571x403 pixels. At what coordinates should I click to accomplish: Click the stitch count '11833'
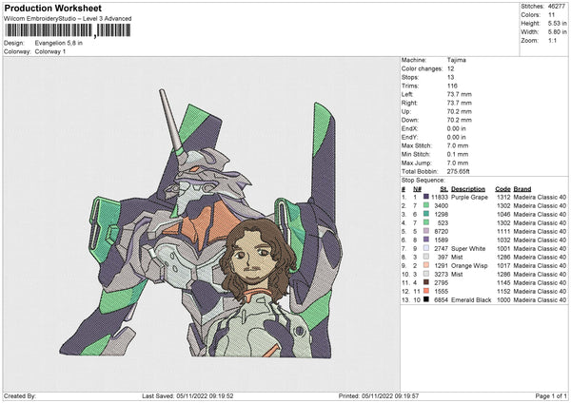coord(440,197)
